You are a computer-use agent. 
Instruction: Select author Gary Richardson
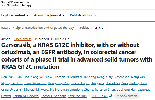[118, 77]
